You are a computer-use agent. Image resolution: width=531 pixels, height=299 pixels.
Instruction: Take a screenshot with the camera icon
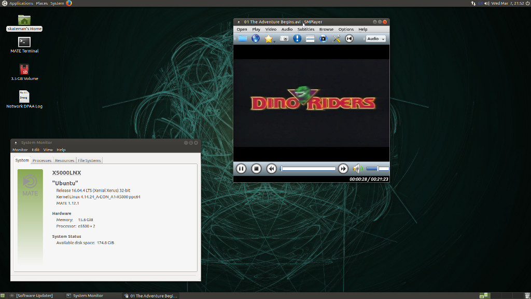[x=284, y=38]
